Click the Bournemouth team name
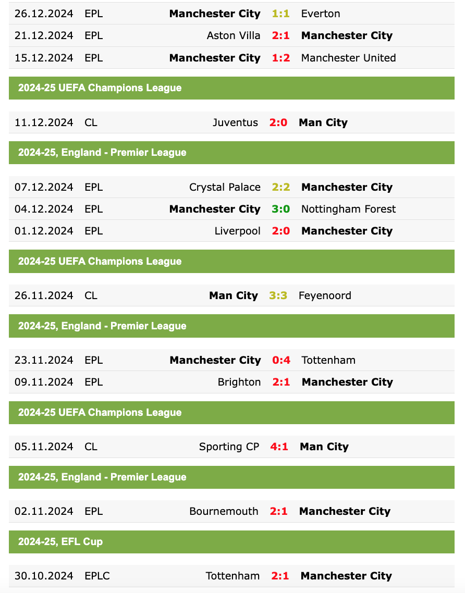Screen dimensions: 465x593 pyautogui.click(x=224, y=512)
